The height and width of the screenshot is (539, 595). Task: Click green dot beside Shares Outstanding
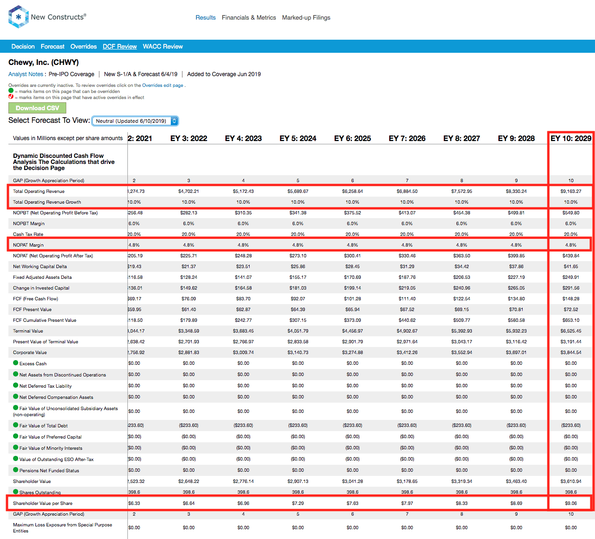pyautogui.click(x=16, y=492)
